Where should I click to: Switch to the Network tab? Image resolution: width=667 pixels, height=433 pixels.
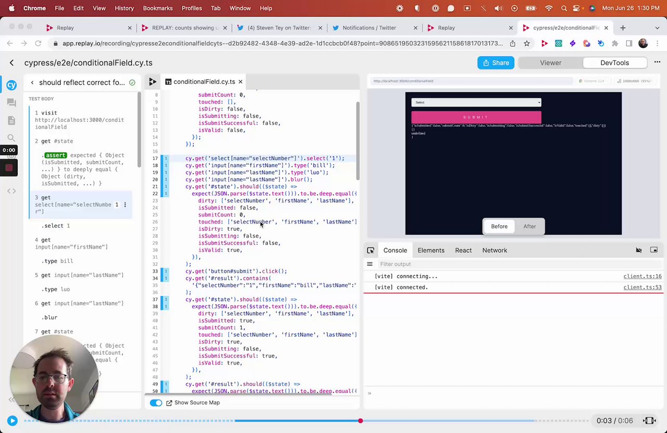tap(495, 250)
